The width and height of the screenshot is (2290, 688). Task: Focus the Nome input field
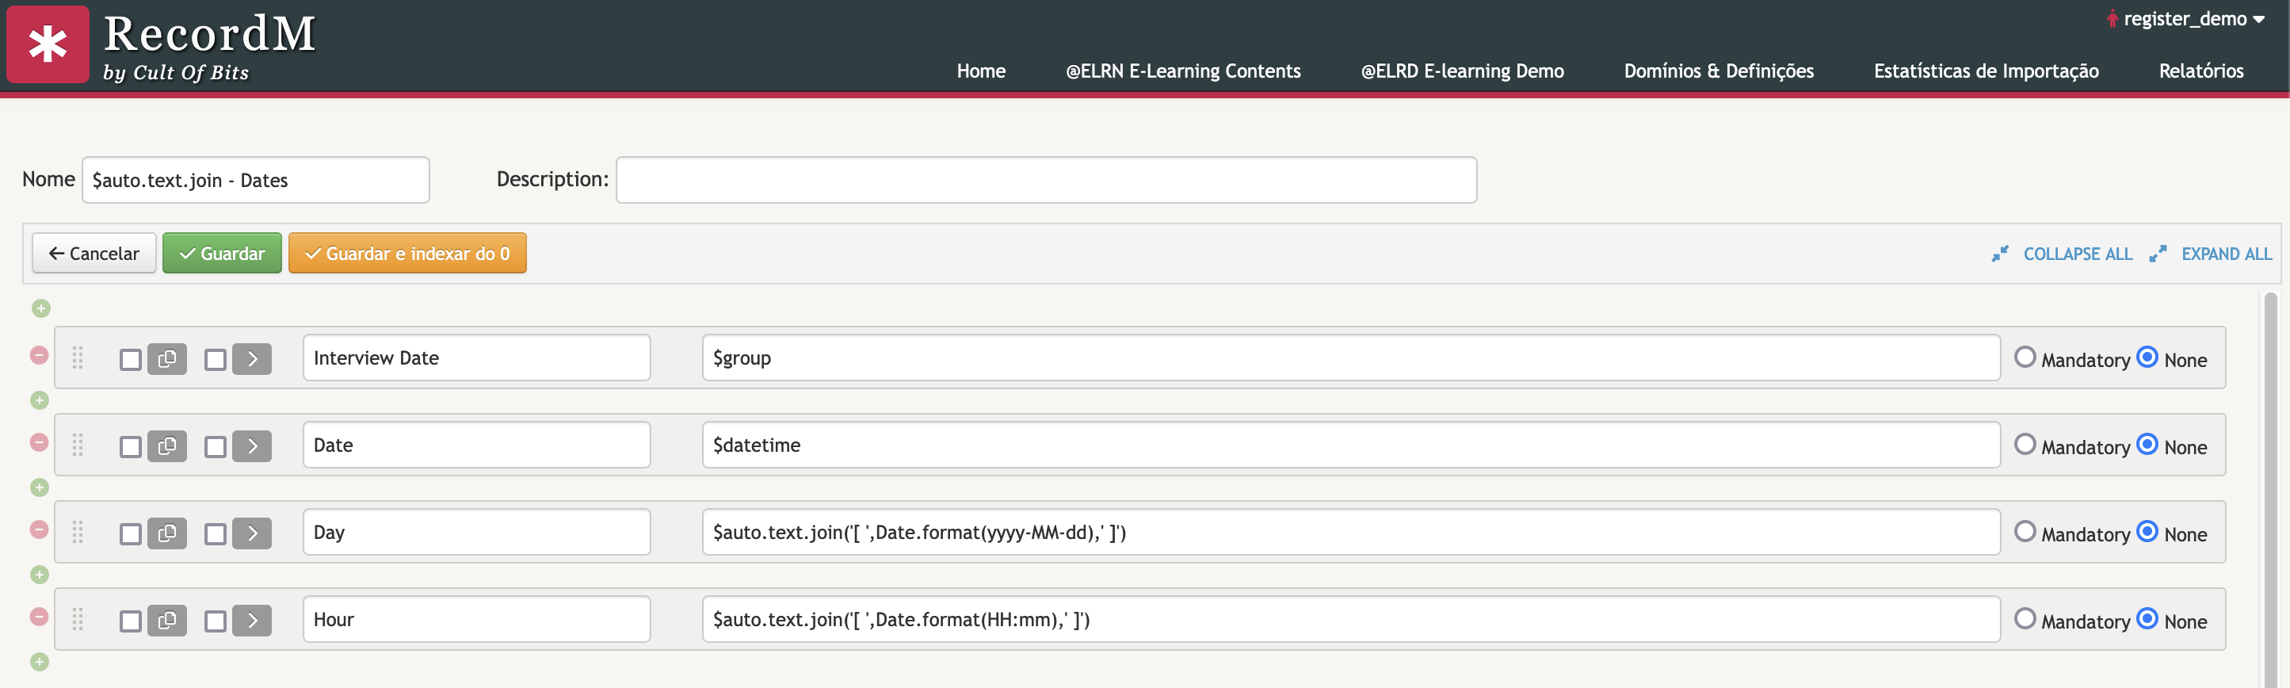pyautogui.click(x=256, y=181)
